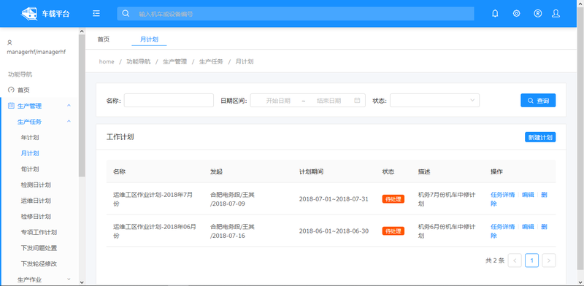Click home in the breadcrumb

pos(107,61)
